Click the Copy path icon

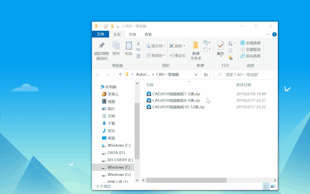[138, 50]
